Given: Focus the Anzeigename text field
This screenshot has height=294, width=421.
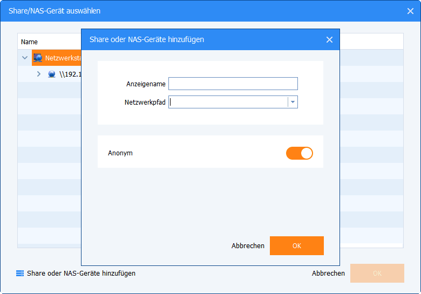Looking at the screenshot, I should coord(233,84).
